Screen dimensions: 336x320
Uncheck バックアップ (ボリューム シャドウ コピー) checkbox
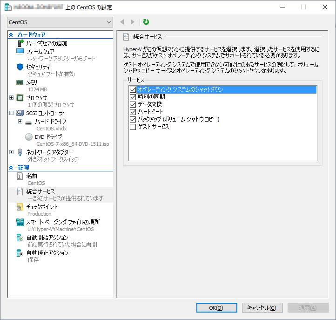pos(133,119)
